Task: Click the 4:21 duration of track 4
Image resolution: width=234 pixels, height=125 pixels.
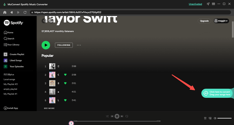Action: (x=74, y=92)
